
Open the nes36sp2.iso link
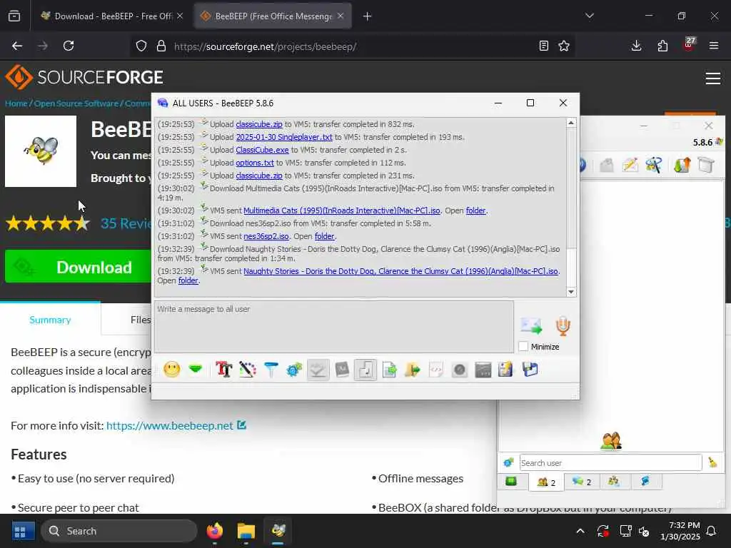click(x=266, y=236)
